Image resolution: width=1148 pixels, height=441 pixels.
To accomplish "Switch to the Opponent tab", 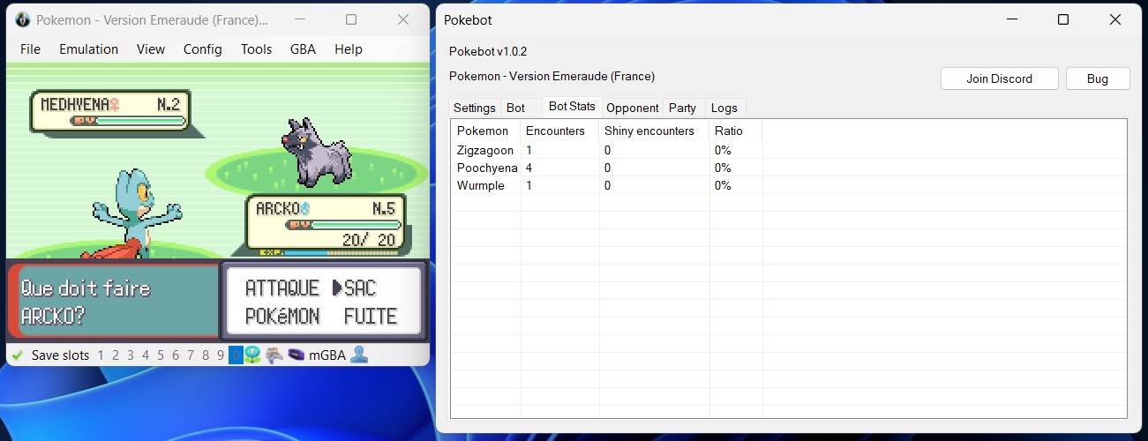I will pos(633,108).
